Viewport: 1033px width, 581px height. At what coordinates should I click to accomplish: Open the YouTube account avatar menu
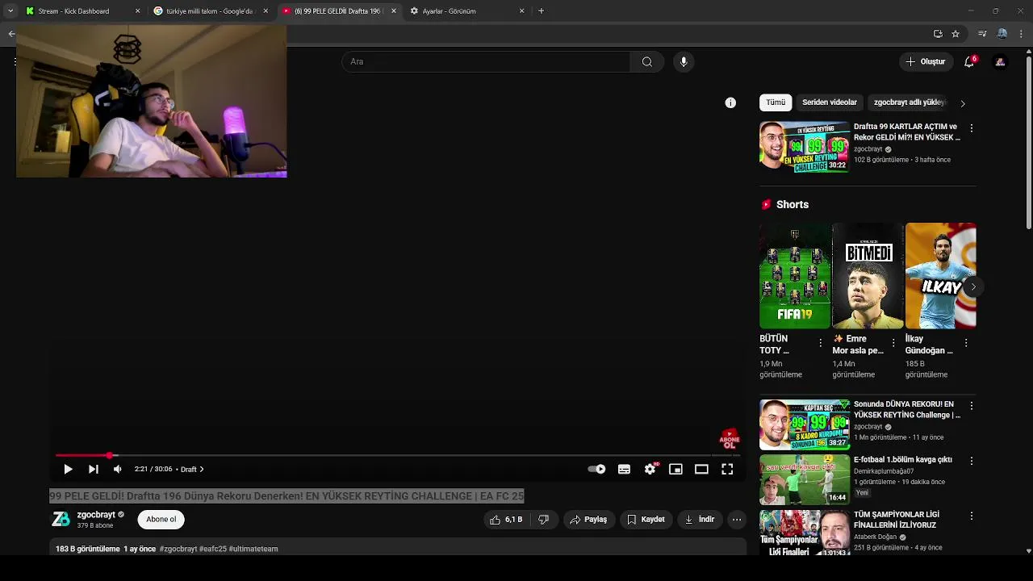point(1000,61)
